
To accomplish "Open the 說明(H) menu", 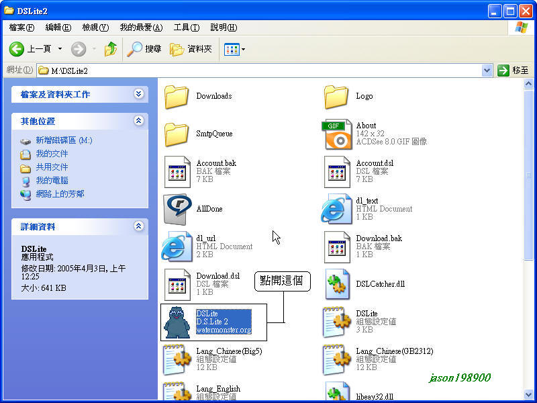I will pos(224,28).
